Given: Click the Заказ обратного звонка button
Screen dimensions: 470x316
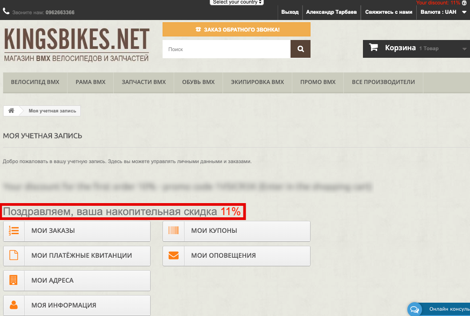Looking at the screenshot, I should point(236,30).
